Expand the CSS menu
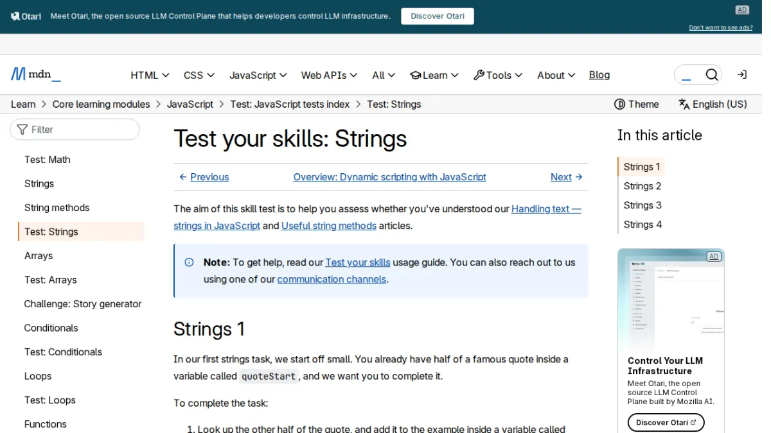The height and width of the screenshot is (433, 771). click(199, 75)
